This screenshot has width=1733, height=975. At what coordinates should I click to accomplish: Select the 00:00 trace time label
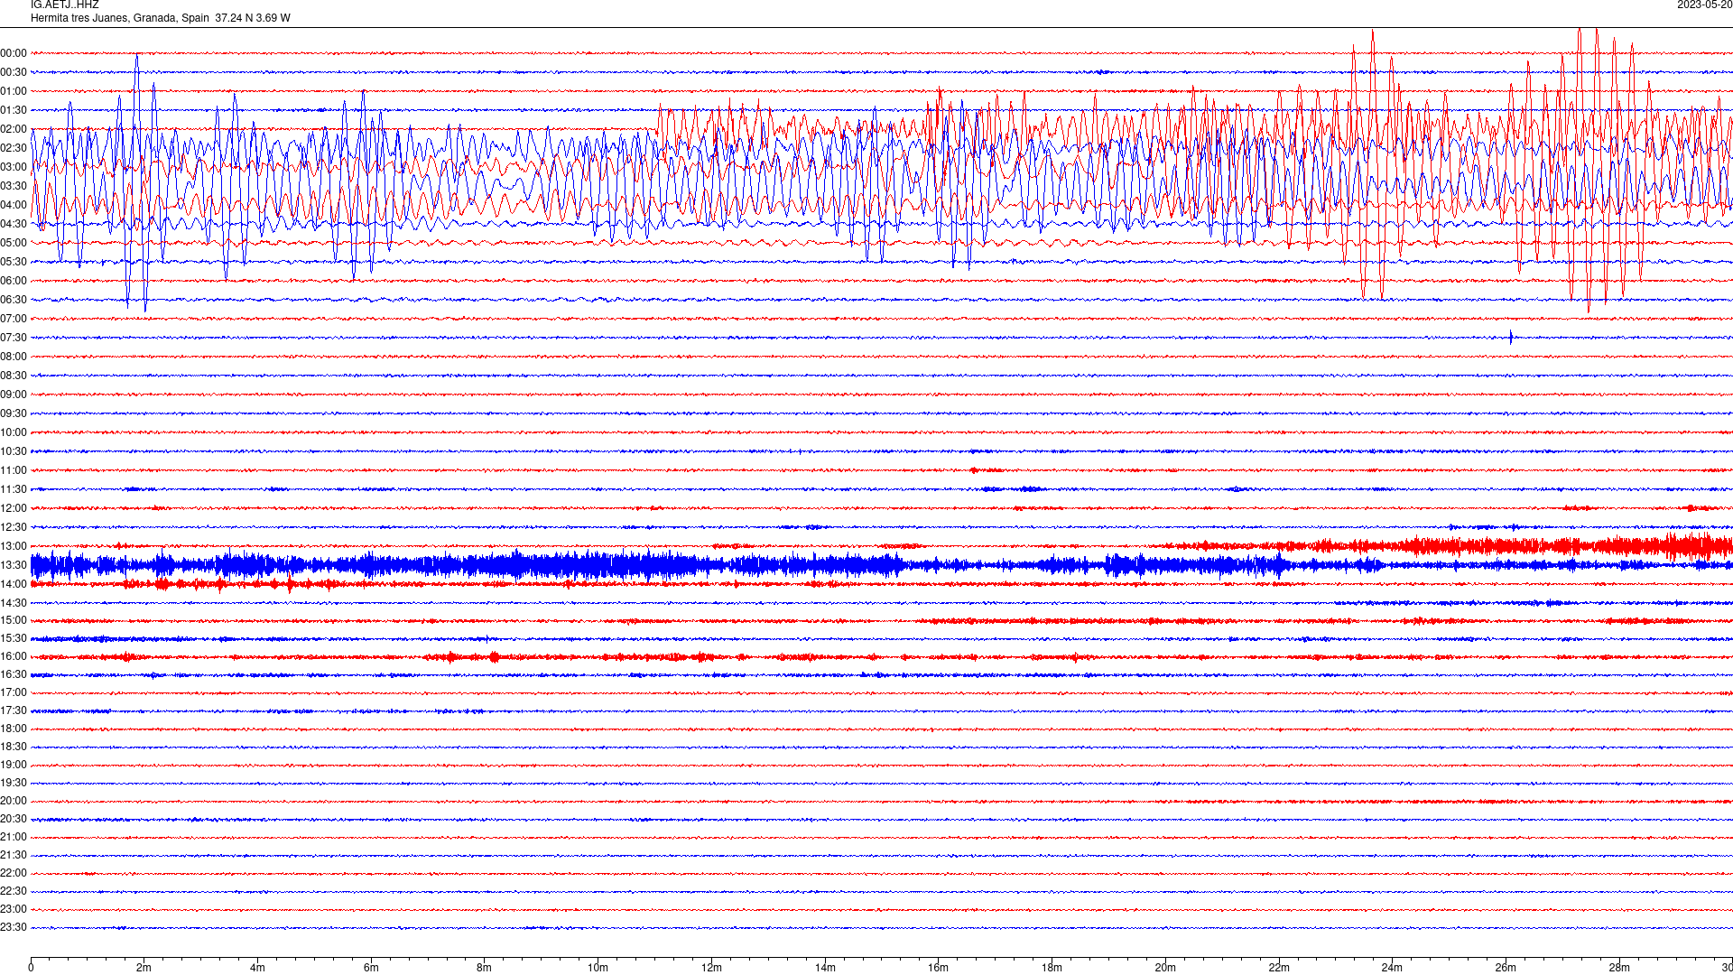pos(14,53)
